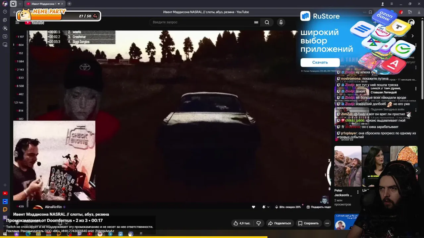Open the extensions puzzle icon
This screenshot has height=238, width=424.
[x=410, y=12]
